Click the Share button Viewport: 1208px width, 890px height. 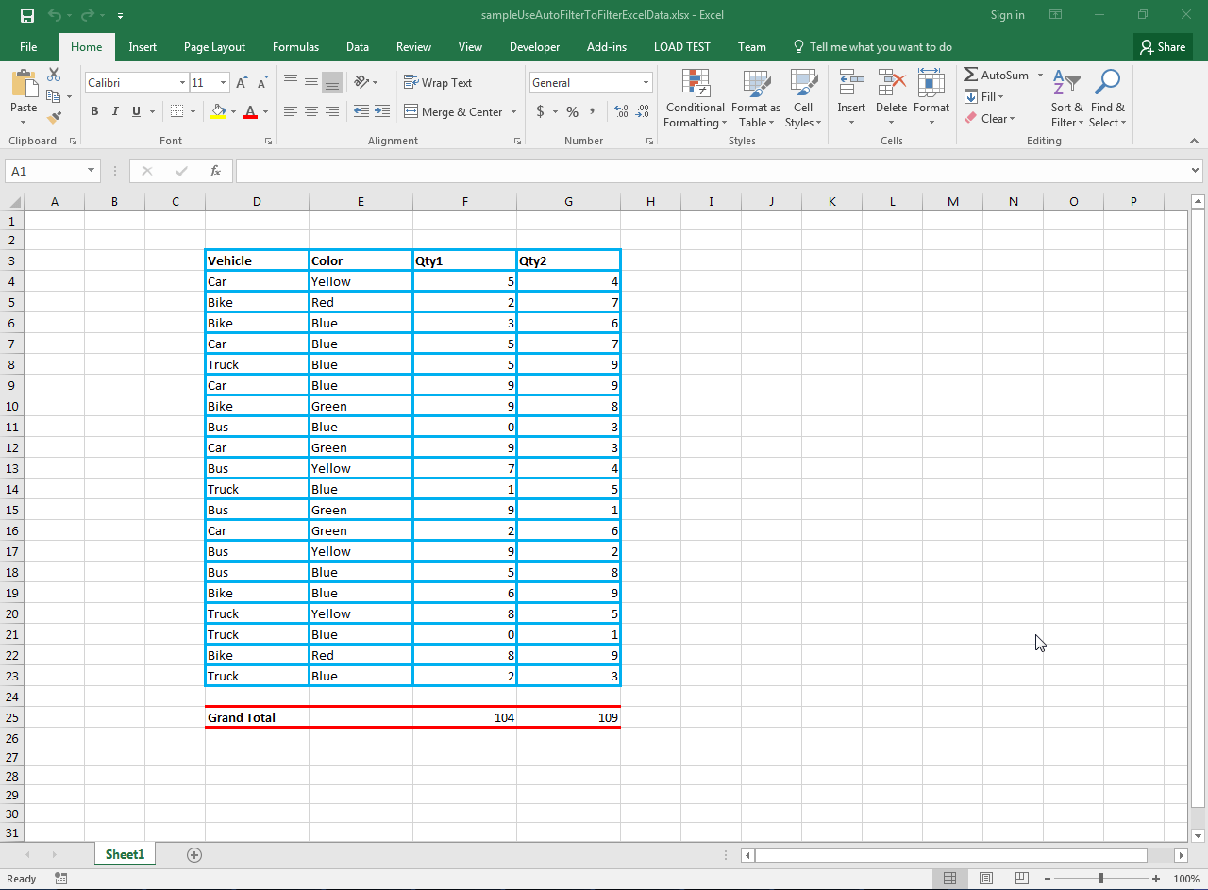pyautogui.click(x=1162, y=46)
